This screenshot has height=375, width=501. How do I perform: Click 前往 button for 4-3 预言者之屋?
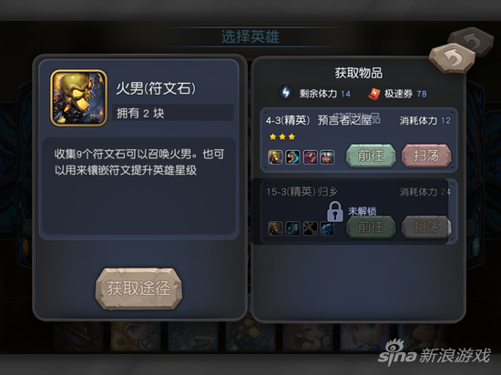(371, 156)
